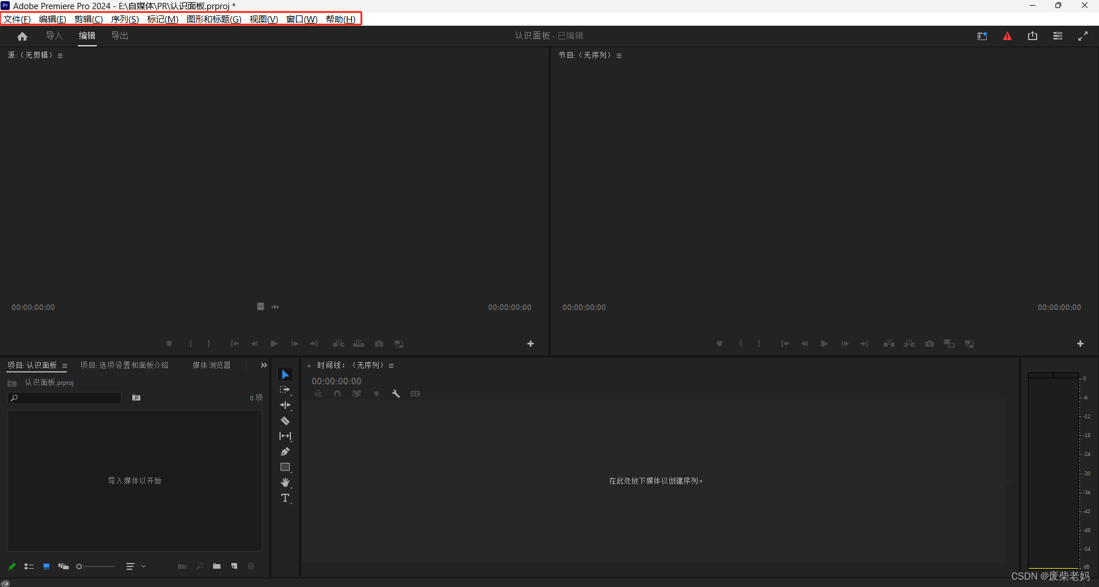1099x587 pixels.
Task: Click the Home icon in header
Action: (22, 36)
